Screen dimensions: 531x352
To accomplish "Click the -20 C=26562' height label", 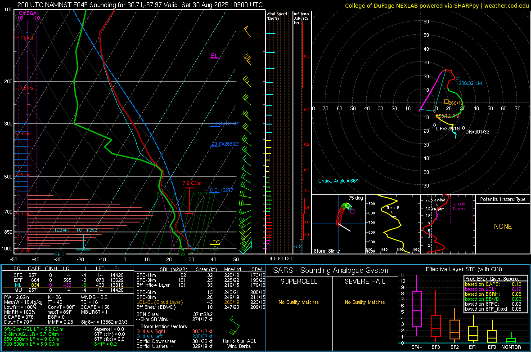I will click(225, 144).
